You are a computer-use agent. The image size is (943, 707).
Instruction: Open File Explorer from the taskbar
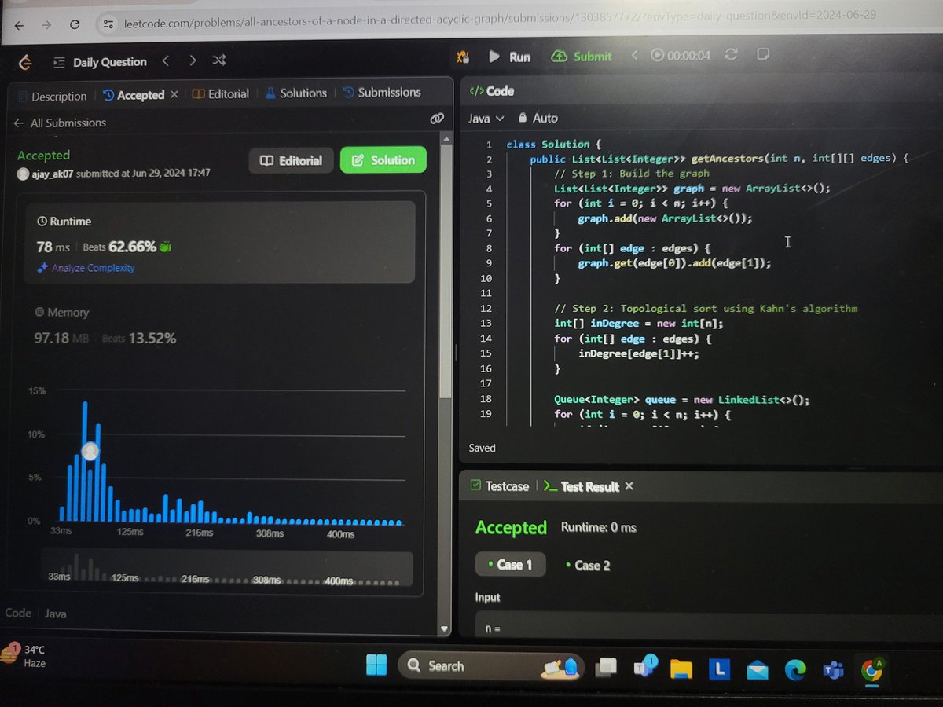[681, 669]
